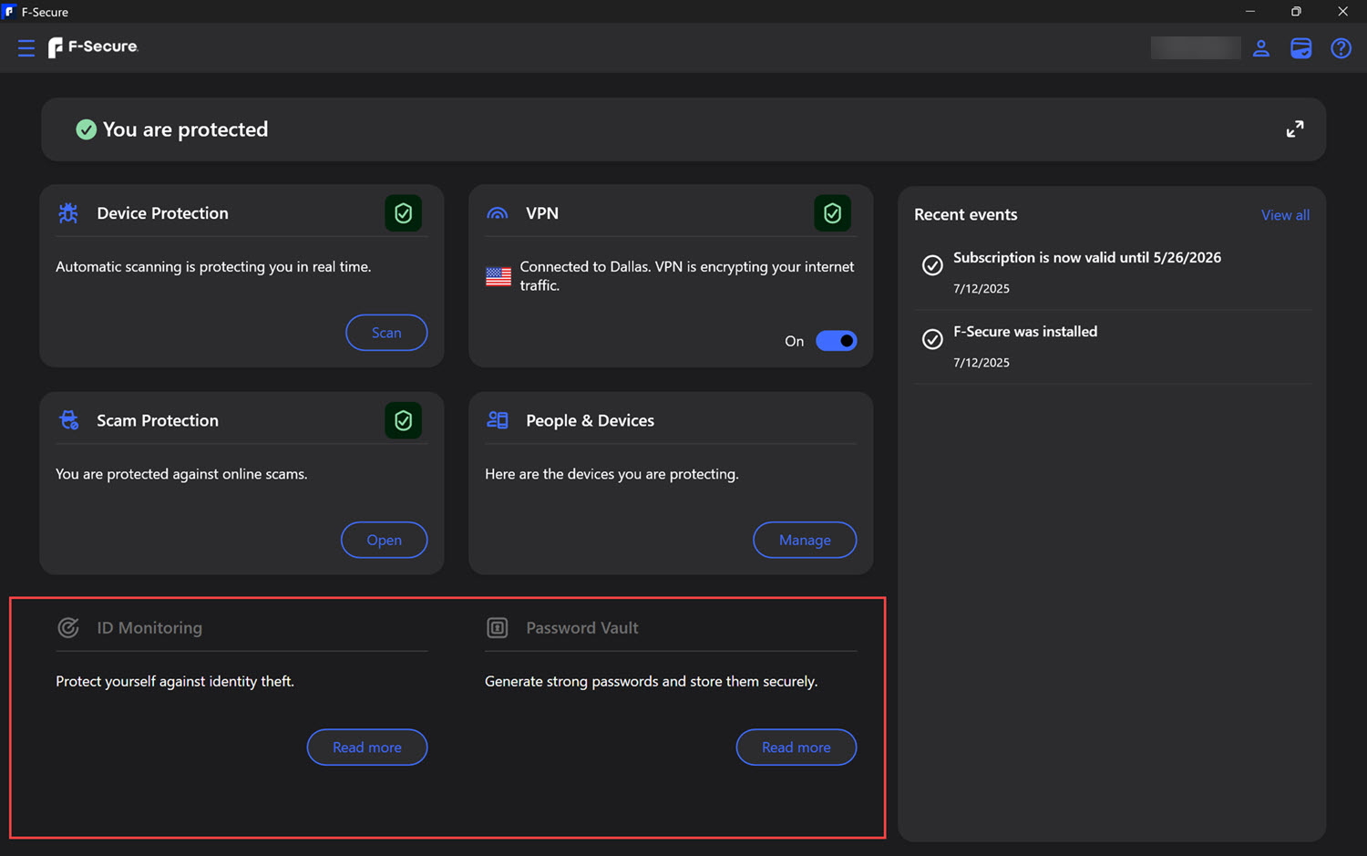
Task: Restore down the F-Secure window
Action: (x=1296, y=12)
